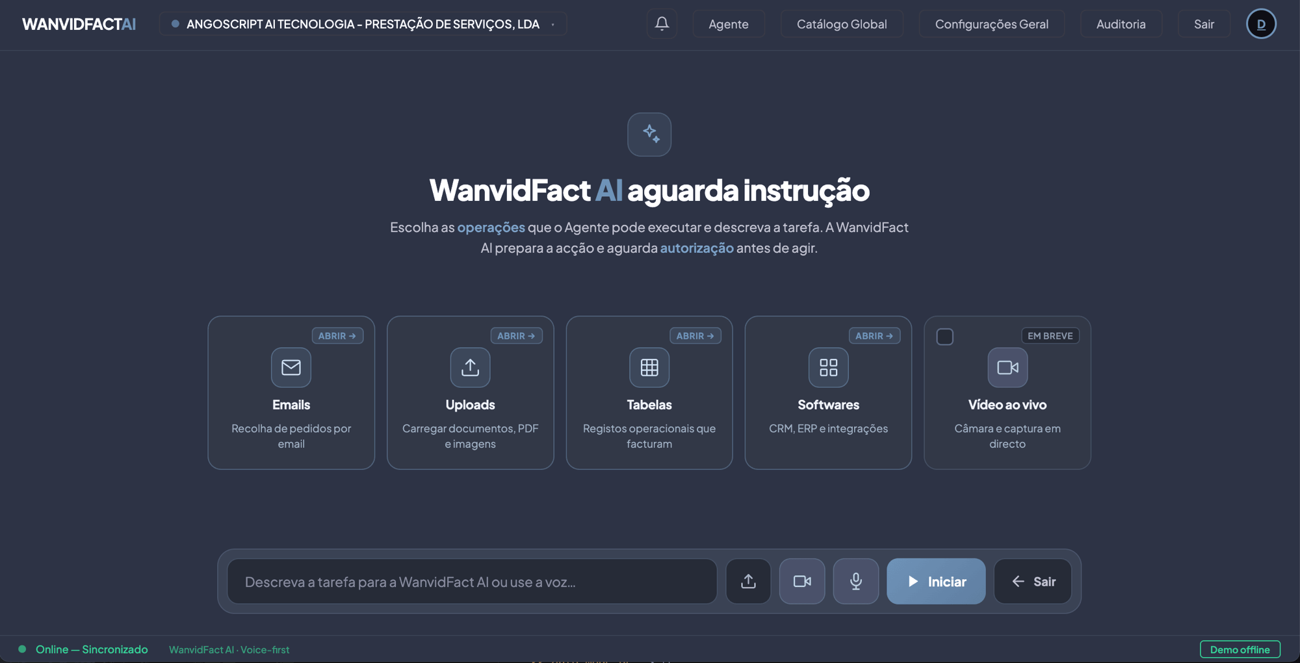Select the Softwares card title
1300x663 pixels.
coord(828,404)
